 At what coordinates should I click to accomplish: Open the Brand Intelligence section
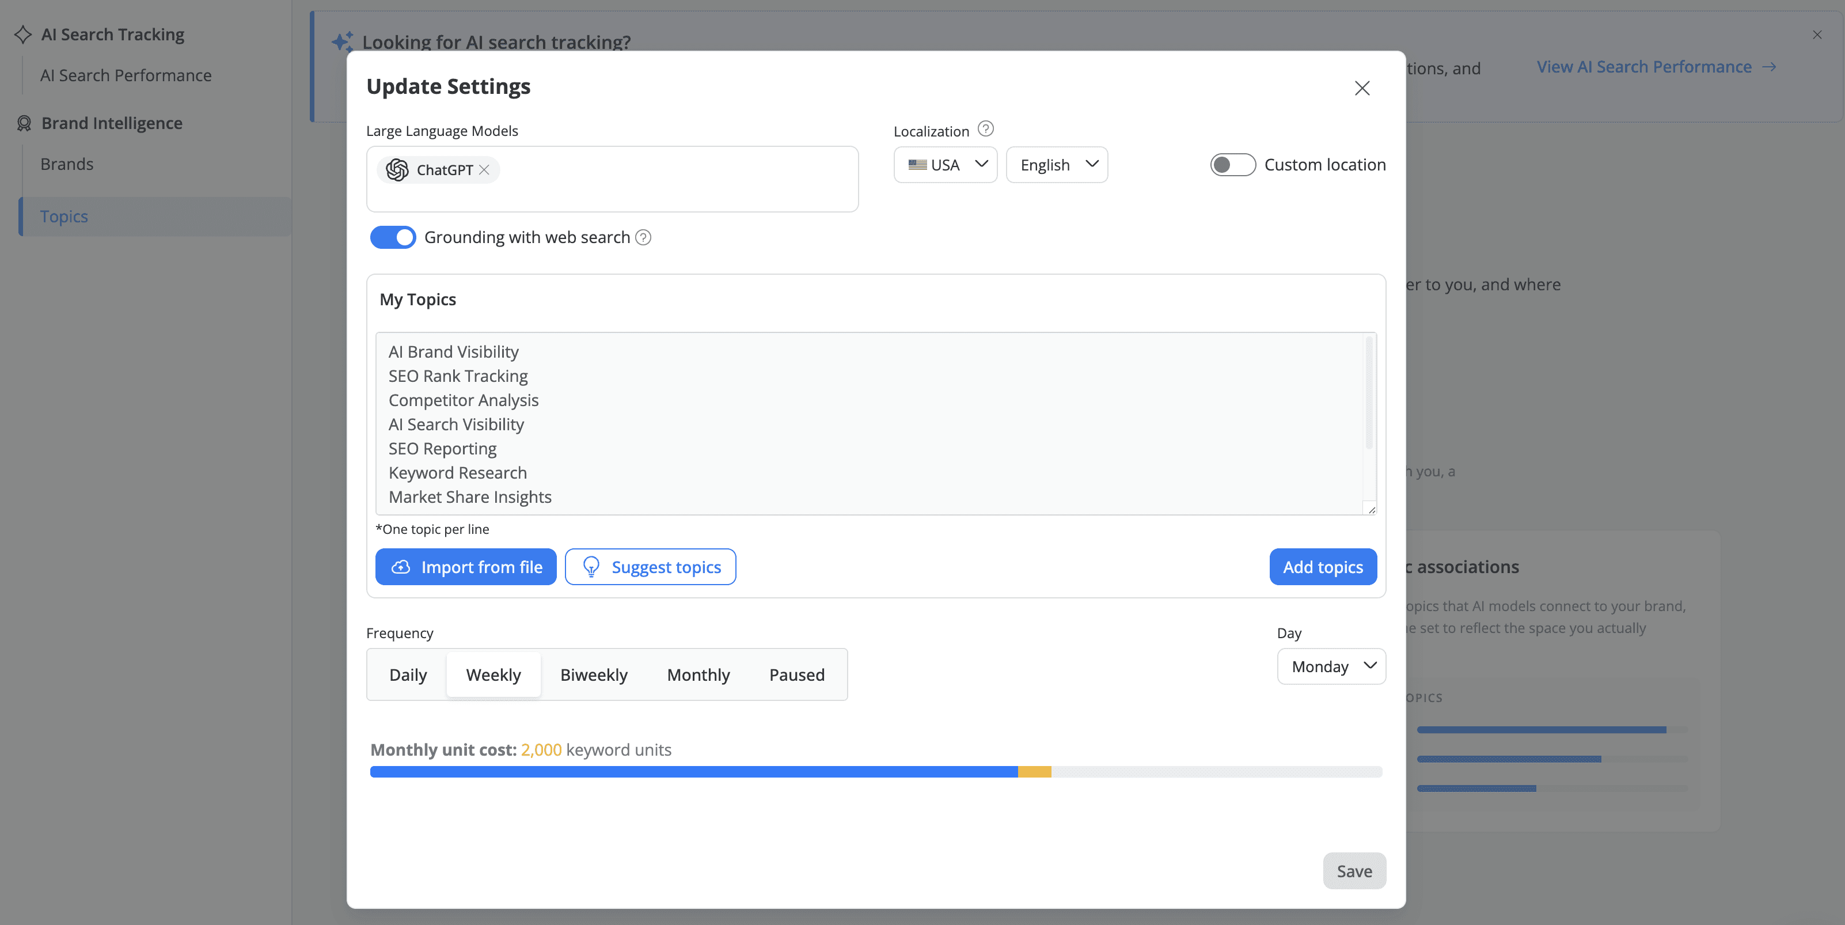pyautogui.click(x=112, y=123)
